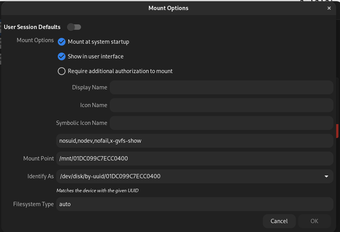Viewport: 340px width, 232px height.
Task: Click the Mount Options section label
Action: (x=35, y=40)
